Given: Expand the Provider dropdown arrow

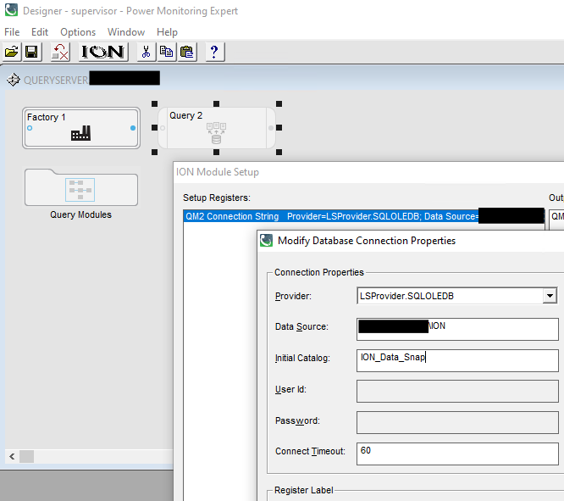Looking at the screenshot, I should (550, 296).
